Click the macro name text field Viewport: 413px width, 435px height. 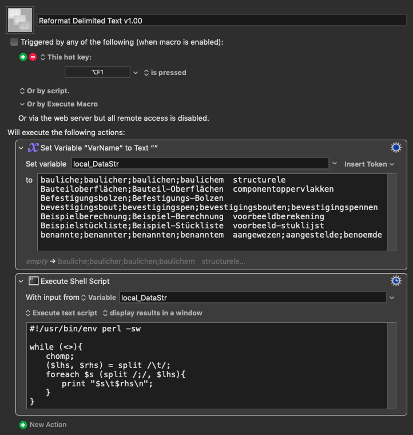[x=222, y=21]
